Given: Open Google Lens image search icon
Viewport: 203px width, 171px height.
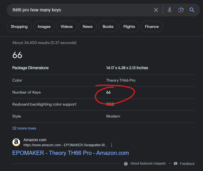Looking at the screenshot, I should pyautogui.click(x=181, y=10).
